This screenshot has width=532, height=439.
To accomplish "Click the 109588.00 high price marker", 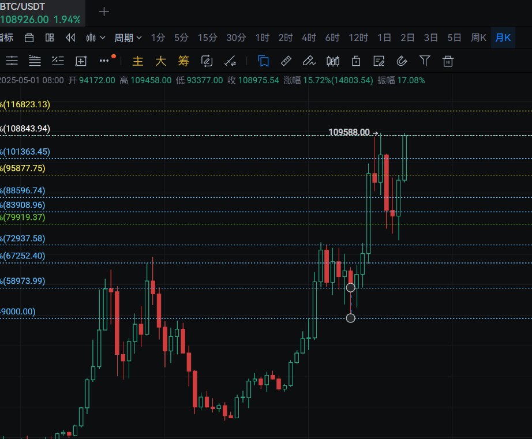I will 349,132.
